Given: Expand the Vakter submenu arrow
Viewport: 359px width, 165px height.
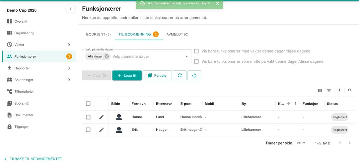Looking at the screenshot, I should point(69,45).
